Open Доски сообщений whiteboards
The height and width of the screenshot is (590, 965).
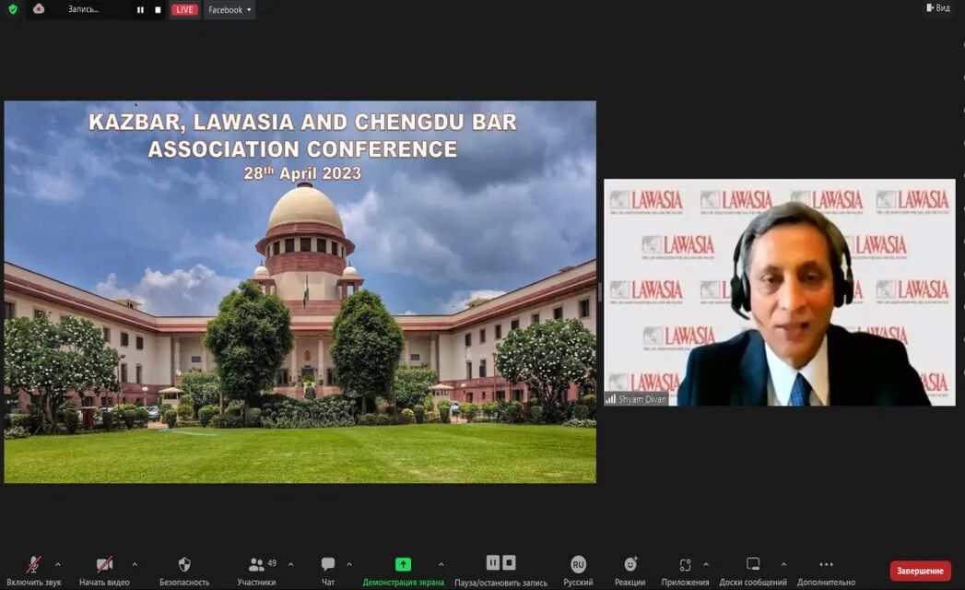coord(753,571)
